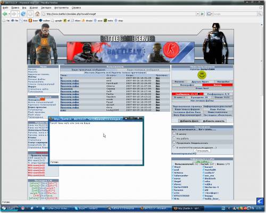
Task: Open the 'google' bookmark in bookmarks toolbar
Action: pyautogui.click(x=57, y=21)
